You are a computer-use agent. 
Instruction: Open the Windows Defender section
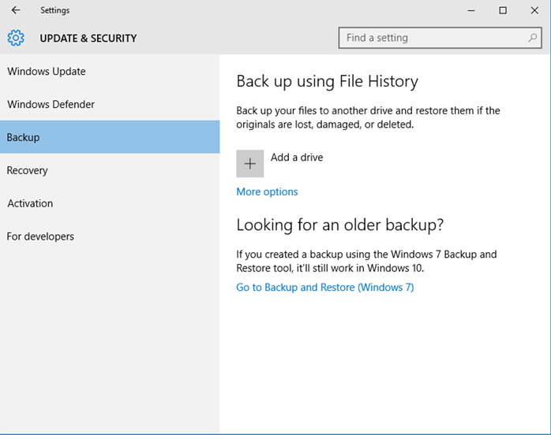[x=110, y=104]
